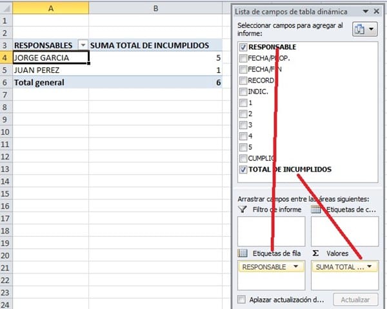Screen dimensions: 387x309
Task: Select row 10 header
Action: [x=6, y=132]
